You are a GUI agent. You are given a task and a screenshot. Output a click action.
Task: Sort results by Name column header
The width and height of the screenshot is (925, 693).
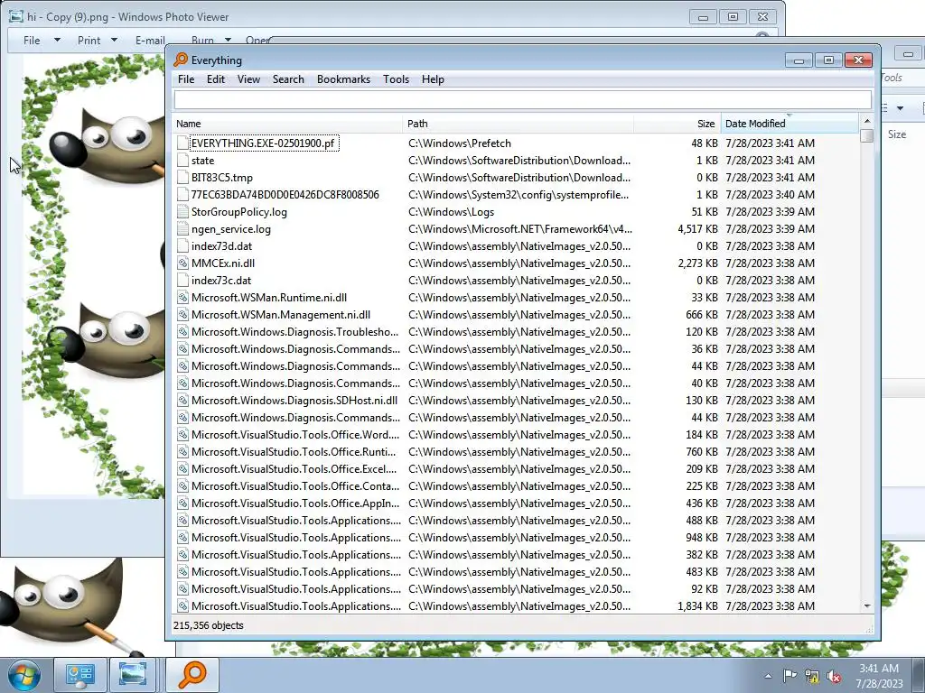[288, 124]
